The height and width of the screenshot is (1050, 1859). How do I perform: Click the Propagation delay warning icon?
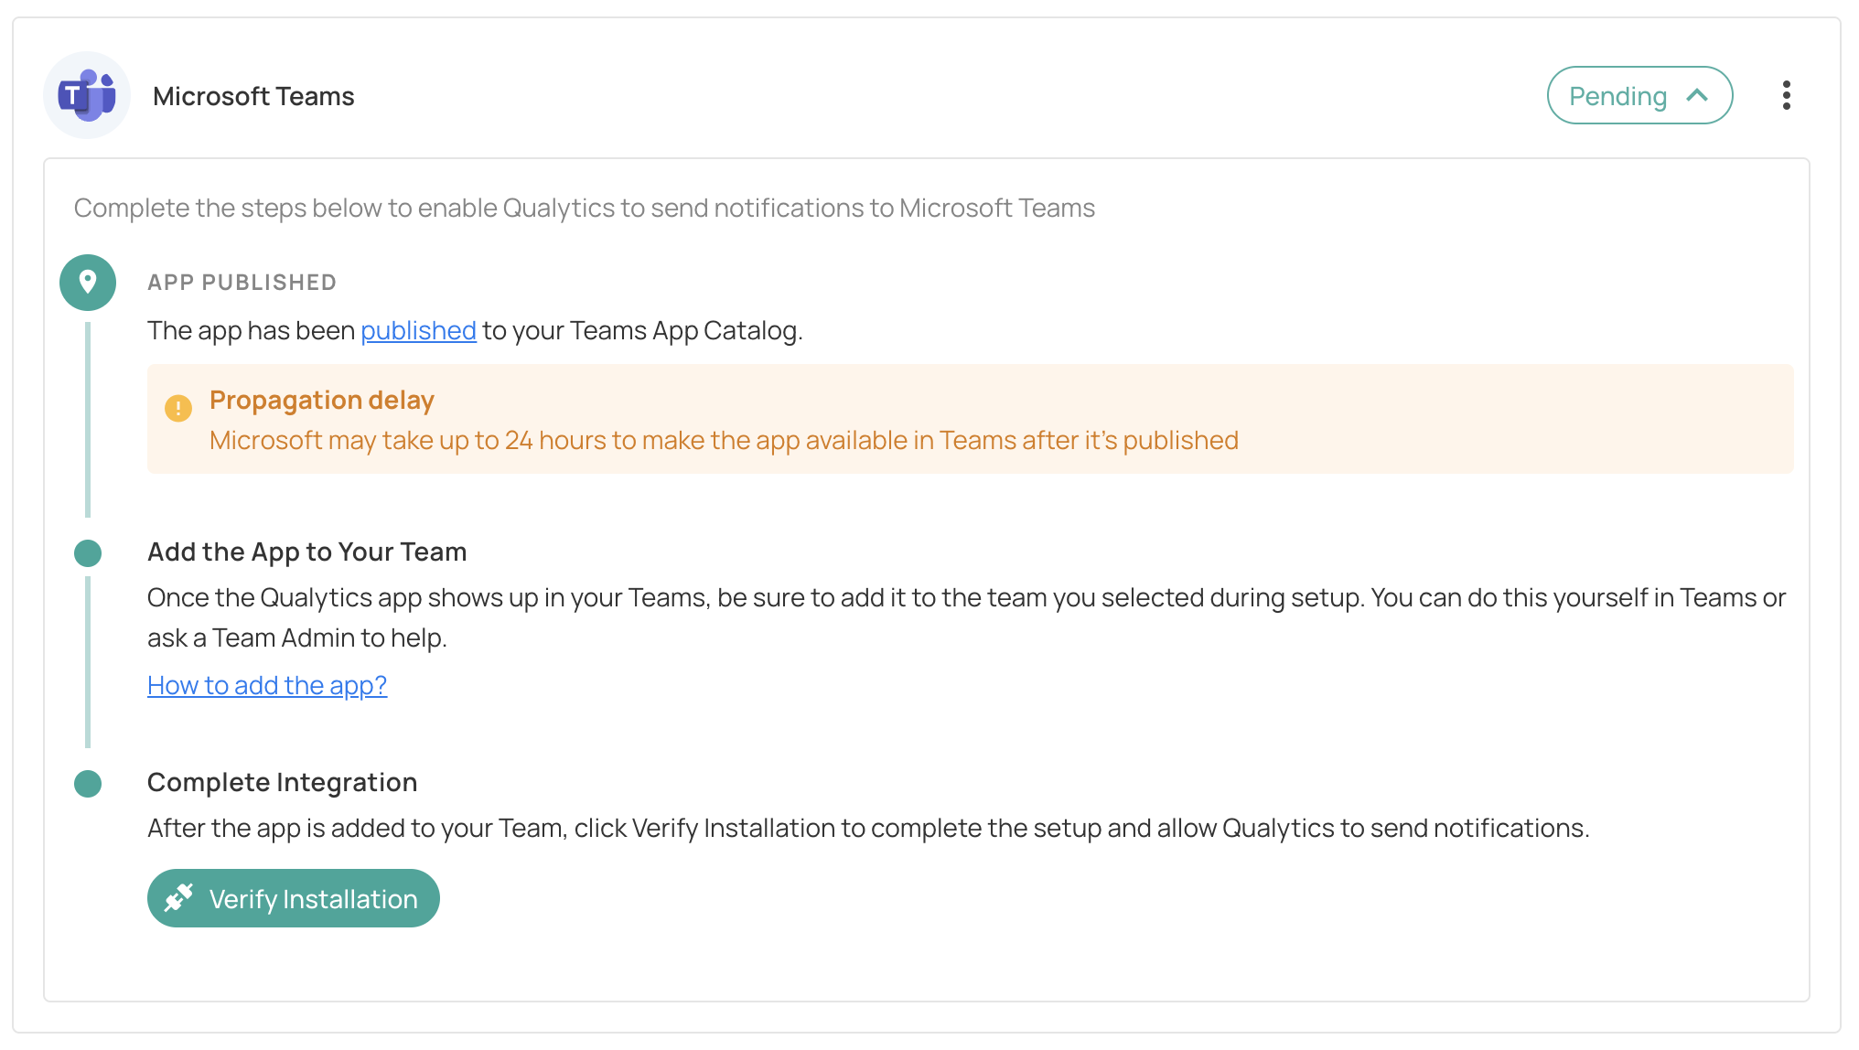(178, 408)
